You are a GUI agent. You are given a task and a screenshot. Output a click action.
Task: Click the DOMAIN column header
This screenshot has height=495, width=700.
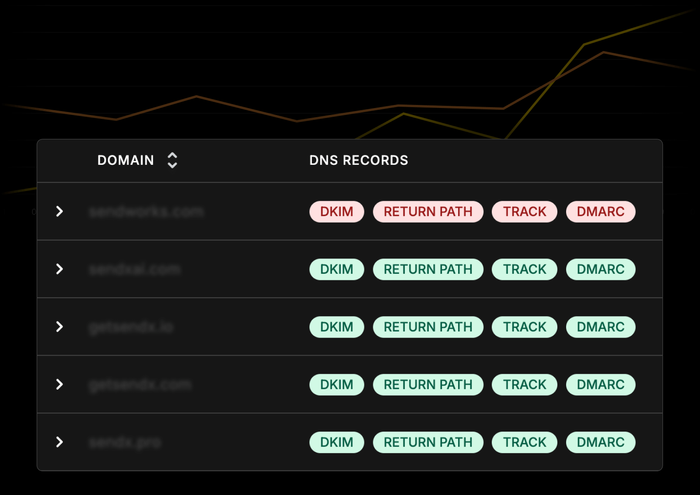pos(126,160)
